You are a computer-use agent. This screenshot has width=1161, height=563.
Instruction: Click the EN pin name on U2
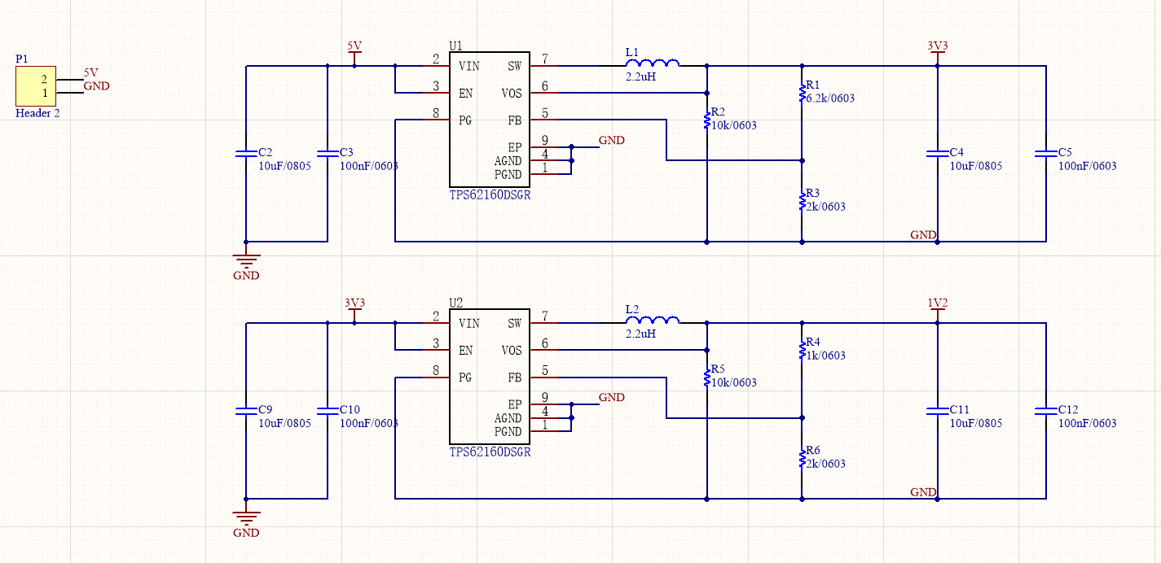[465, 351]
